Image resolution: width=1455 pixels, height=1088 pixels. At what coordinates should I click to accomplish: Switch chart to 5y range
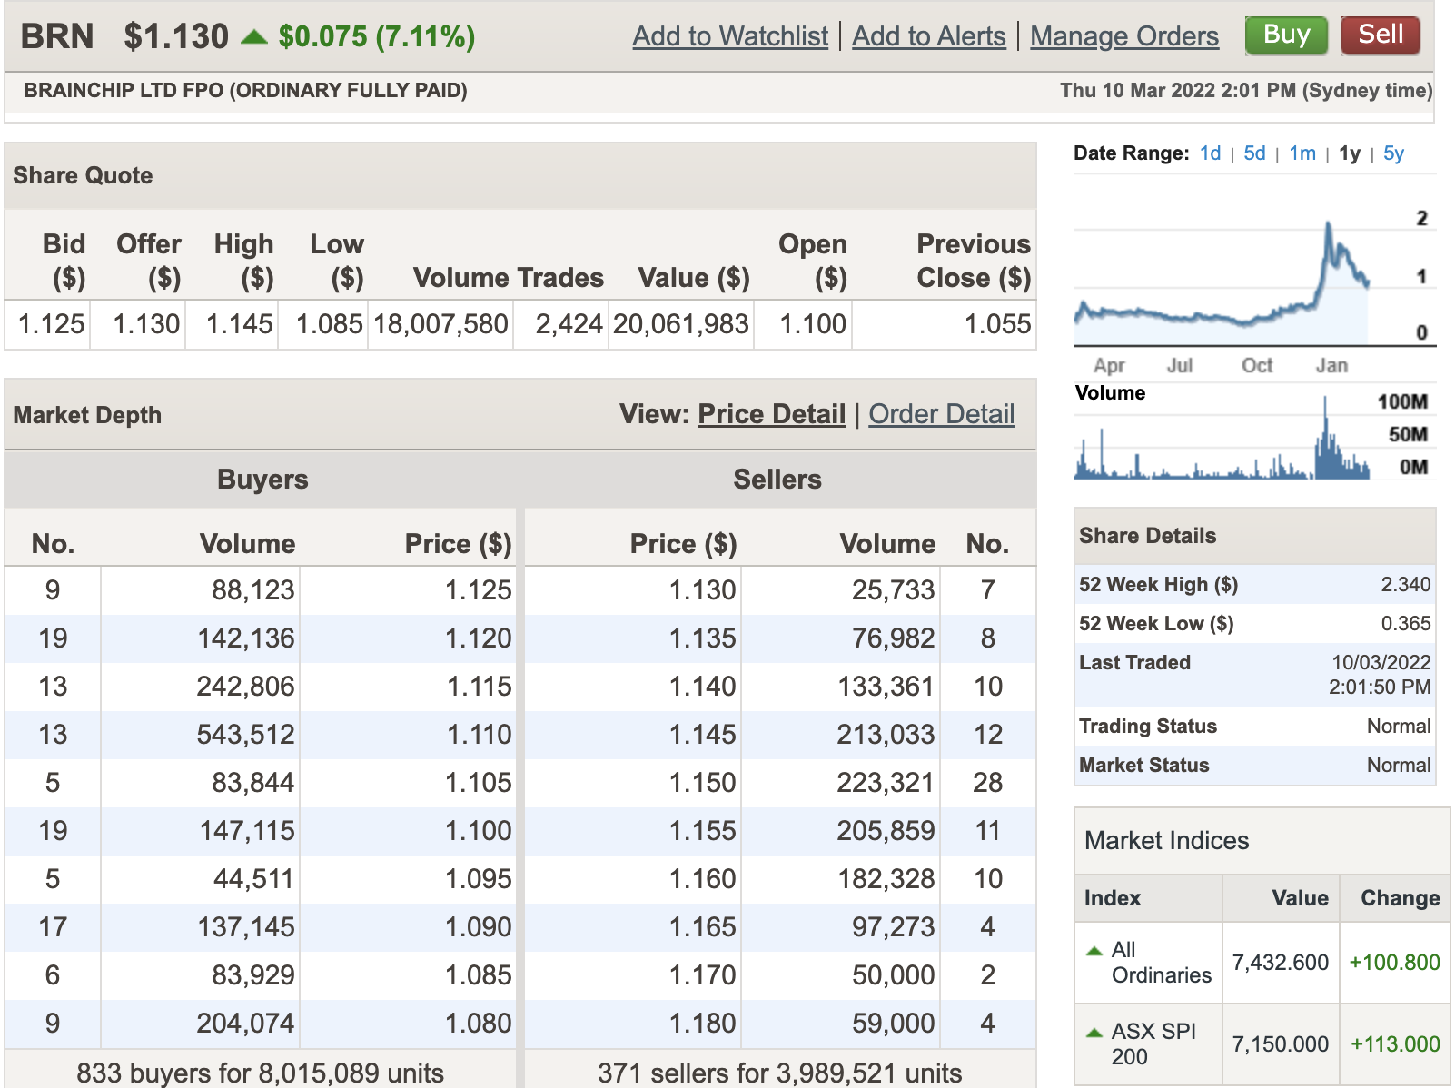point(1393,153)
